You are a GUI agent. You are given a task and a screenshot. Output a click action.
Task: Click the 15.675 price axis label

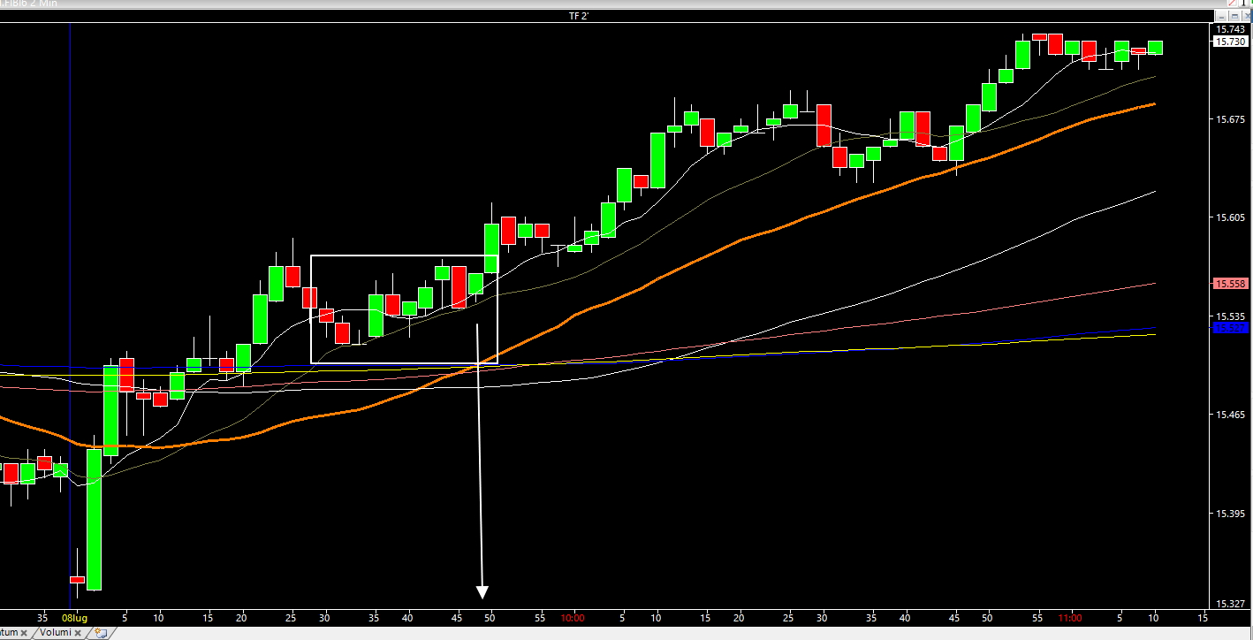(1231, 119)
